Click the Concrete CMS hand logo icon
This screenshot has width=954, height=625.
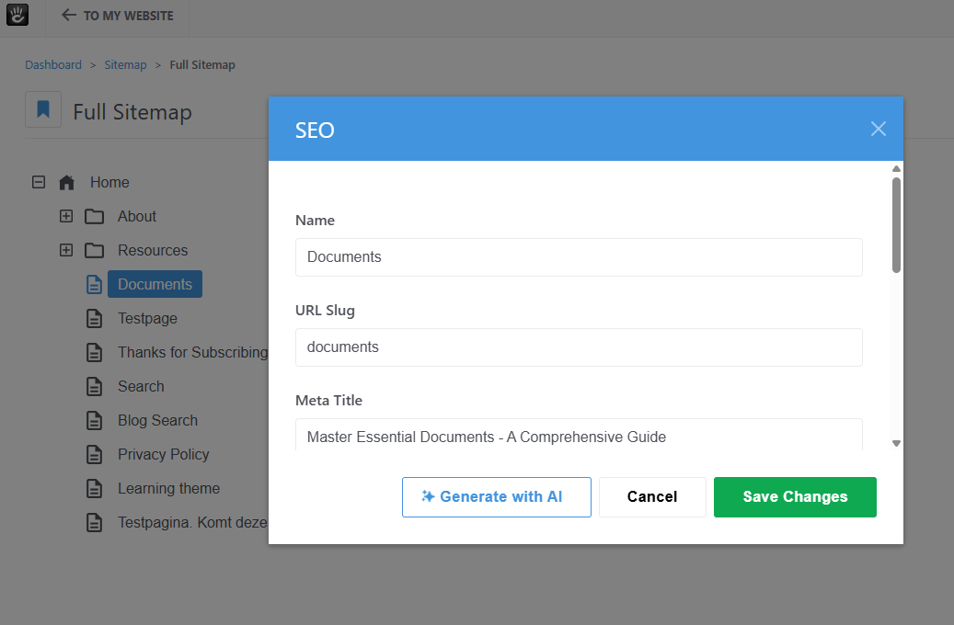18,15
